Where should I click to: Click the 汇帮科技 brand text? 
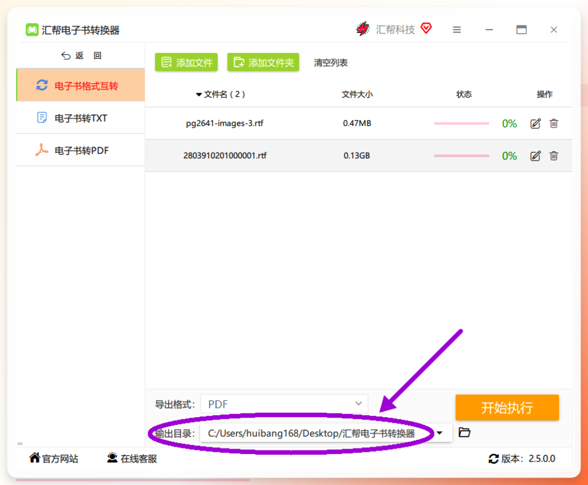click(x=395, y=30)
